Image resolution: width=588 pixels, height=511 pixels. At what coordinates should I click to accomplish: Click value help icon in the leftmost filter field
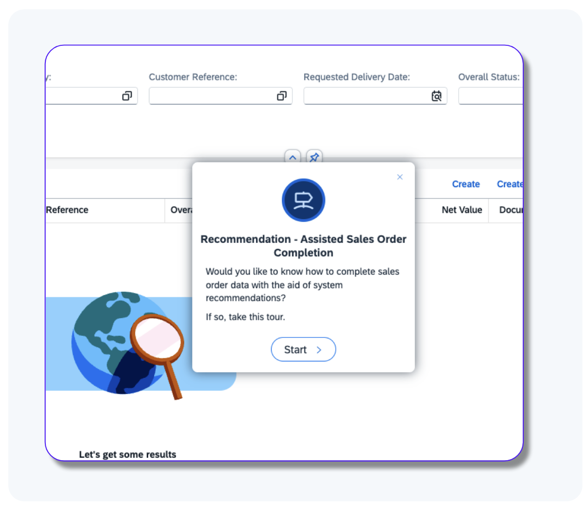pyautogui.click(x=127, y=96)
